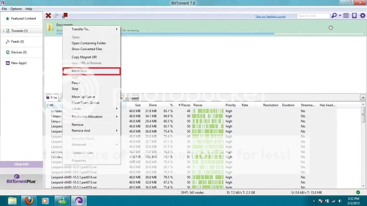Open the search provider dropdown arrow

340,16
